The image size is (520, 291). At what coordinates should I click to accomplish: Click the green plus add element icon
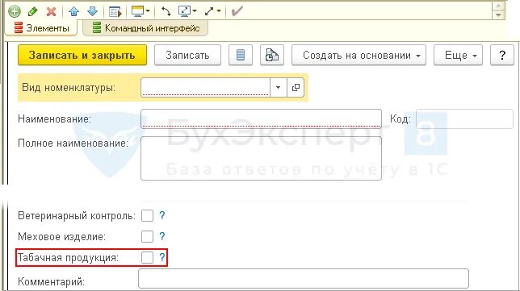(x=15, y=11)
